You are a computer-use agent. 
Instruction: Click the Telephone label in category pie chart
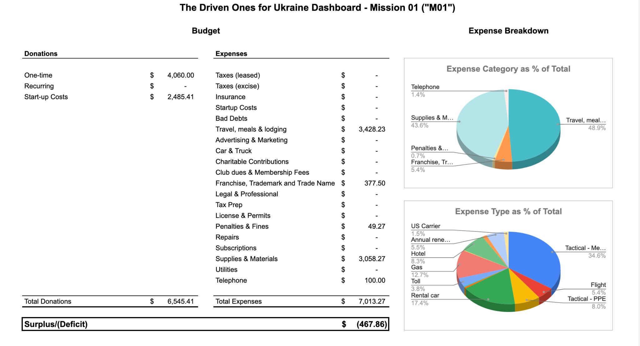pyautogui.click(x=425, y=87)
